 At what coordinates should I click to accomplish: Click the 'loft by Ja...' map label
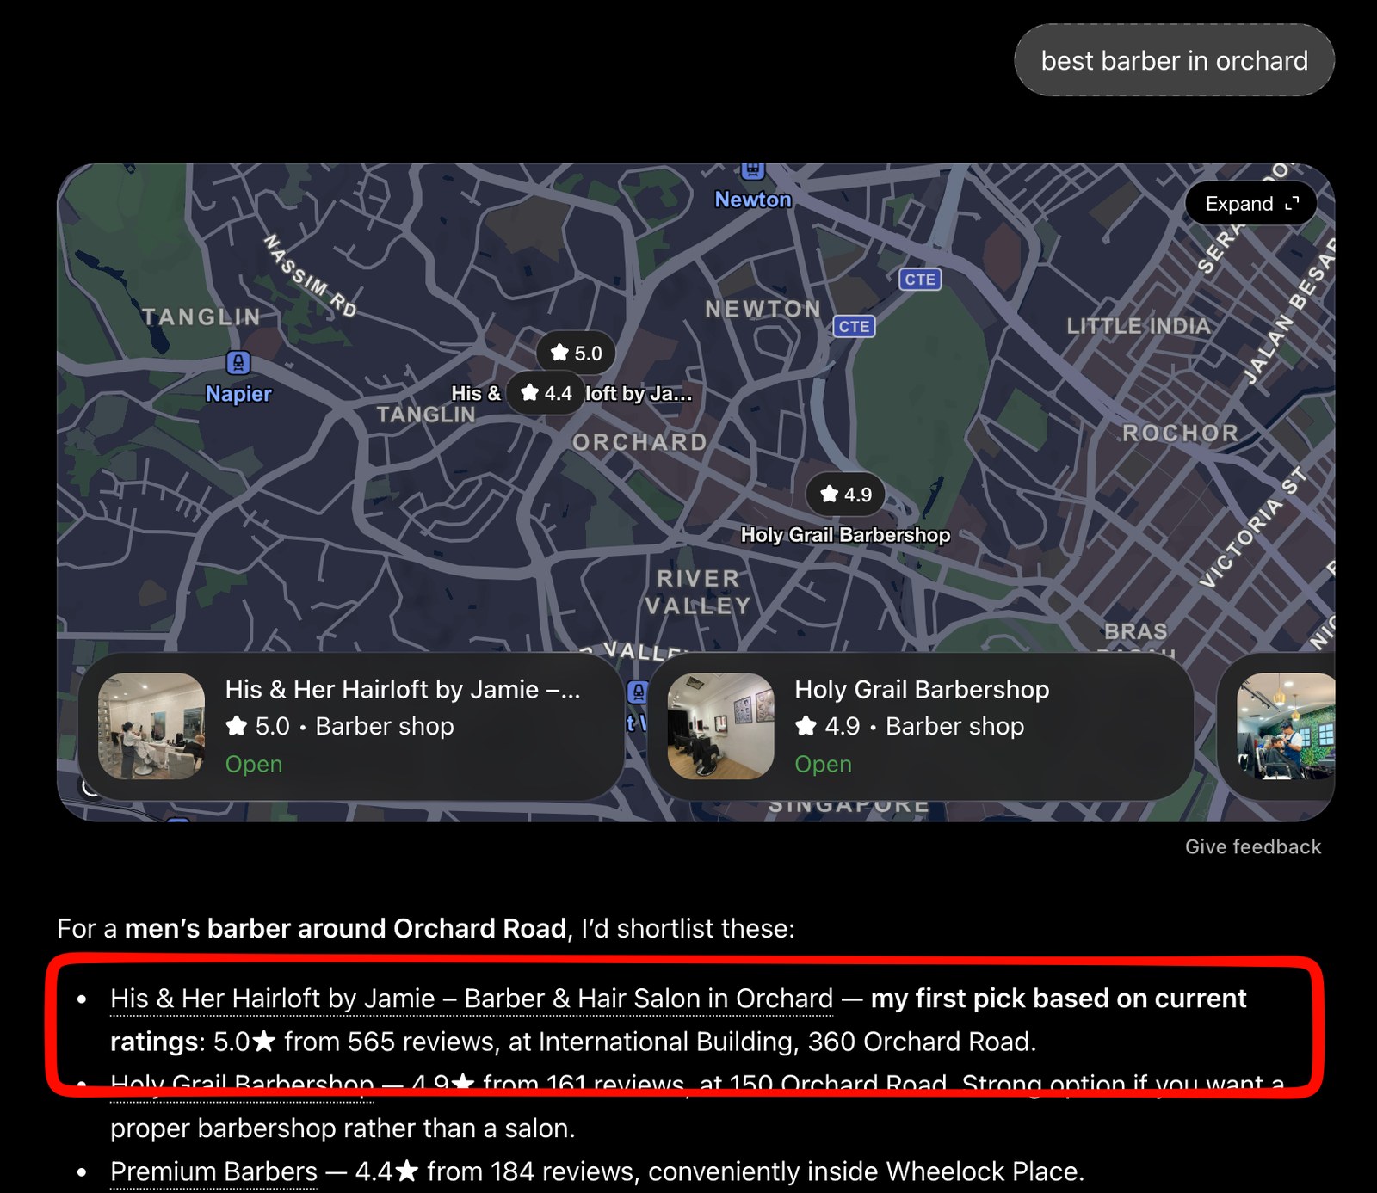[x=639, y=394]
